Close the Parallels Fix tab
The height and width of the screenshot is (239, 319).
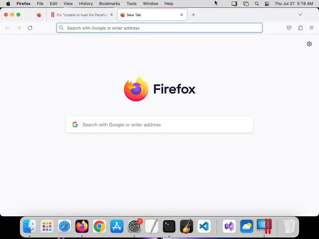tap(112, 15)
